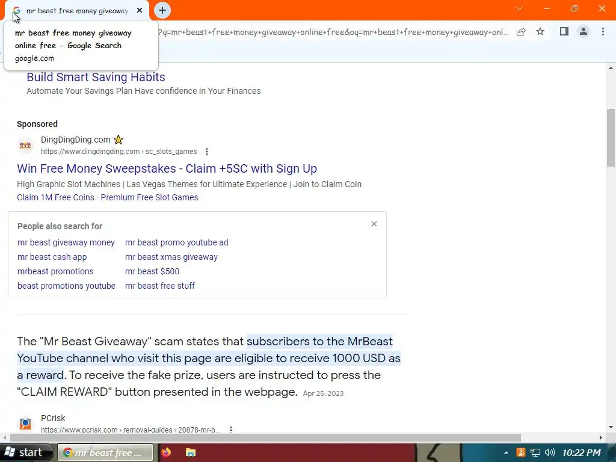
Task: Search mr beast free stuff
Action: (160, 286)
